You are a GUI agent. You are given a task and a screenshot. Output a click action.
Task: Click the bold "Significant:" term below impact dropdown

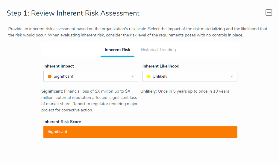52,91
